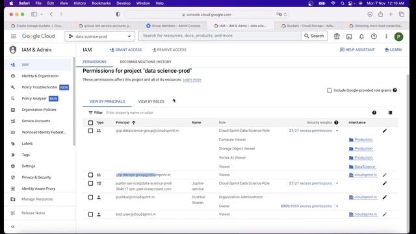Expand excess permissions dropdown for gcp-datascience-group
This screenshot has width=416, height=234.
(x=337, y=131)
